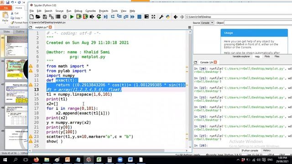Close the matplot.py editor tab
The image size is (292, 164).
point(50,27)
